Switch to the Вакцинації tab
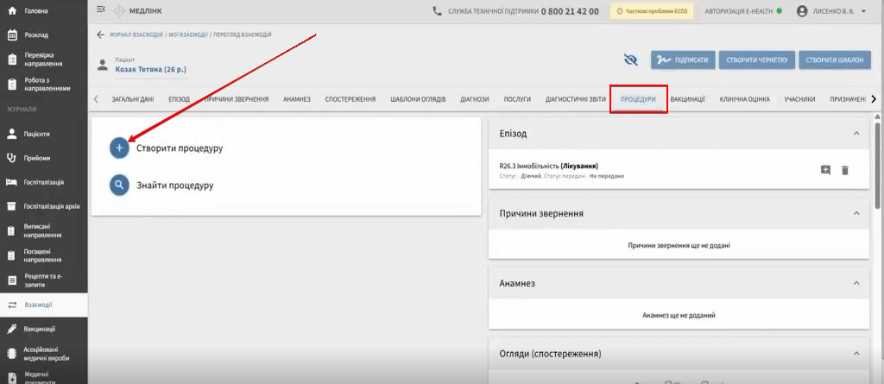This screenshot has width=884, height=384. (687, 99)
